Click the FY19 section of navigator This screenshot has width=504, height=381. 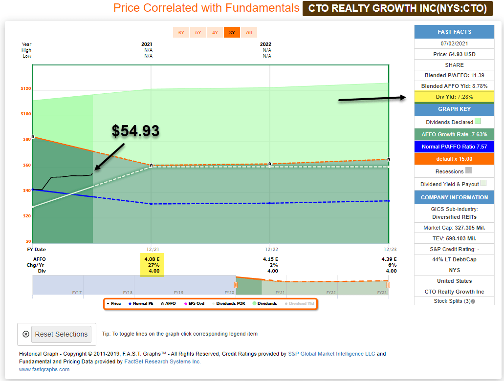[x=159, y=285]
